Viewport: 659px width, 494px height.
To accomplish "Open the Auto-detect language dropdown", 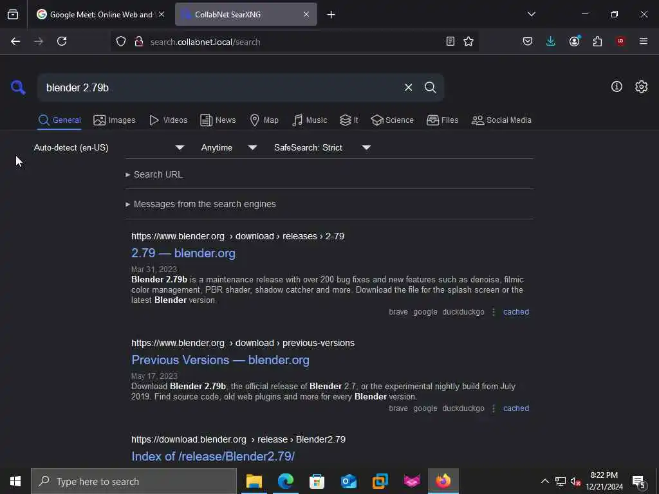I will click(109, 147).
